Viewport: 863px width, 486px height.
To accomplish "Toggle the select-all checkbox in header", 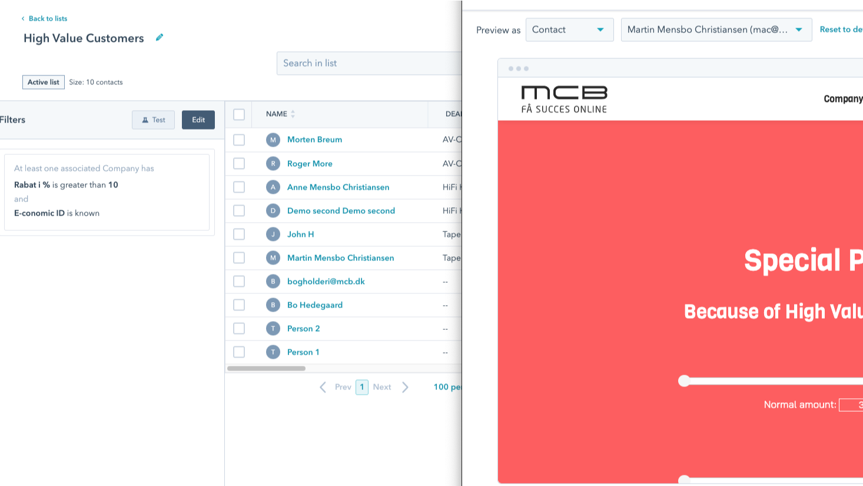I will 239,114.
